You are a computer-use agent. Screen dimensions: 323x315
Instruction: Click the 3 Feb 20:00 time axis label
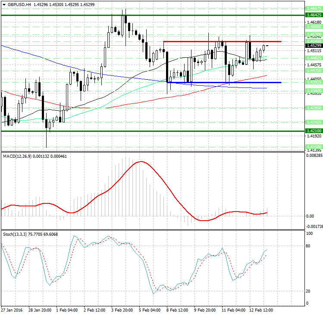click(x=122, y=310)
